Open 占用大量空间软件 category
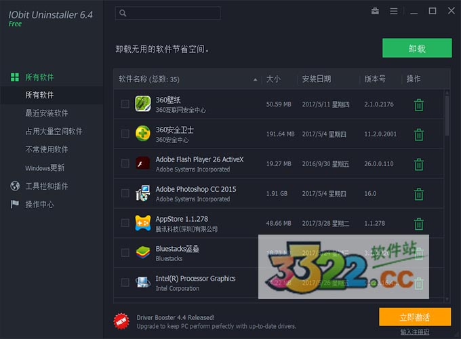 click(x=54, y=131)
